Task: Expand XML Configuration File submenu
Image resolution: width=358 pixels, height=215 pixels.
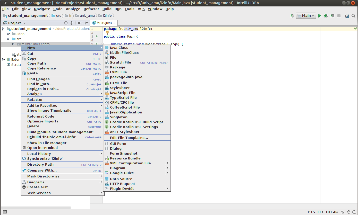Action: 137,163
